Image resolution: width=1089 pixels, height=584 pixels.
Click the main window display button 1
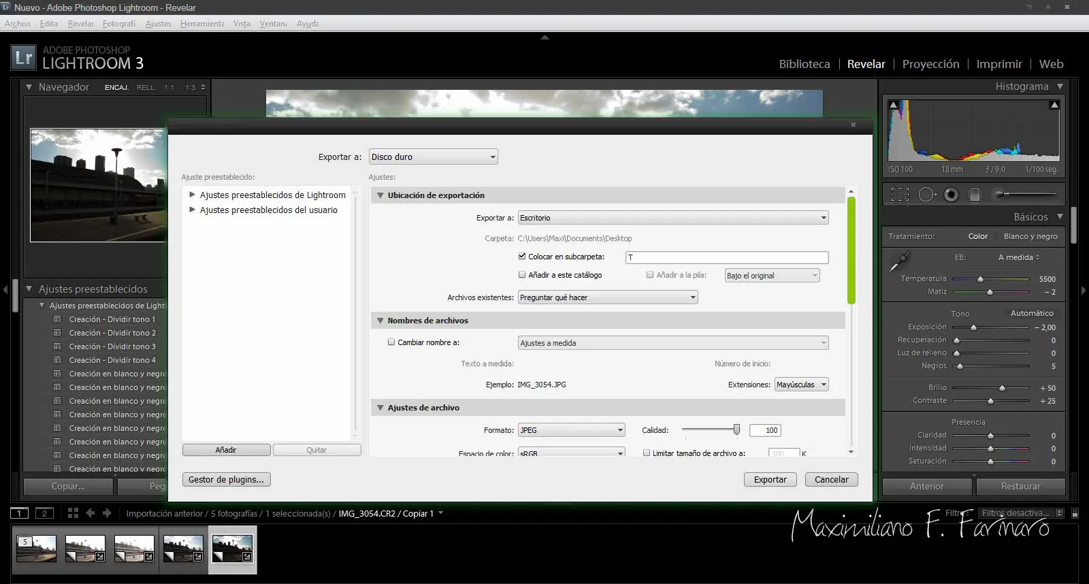click(20, 513)
